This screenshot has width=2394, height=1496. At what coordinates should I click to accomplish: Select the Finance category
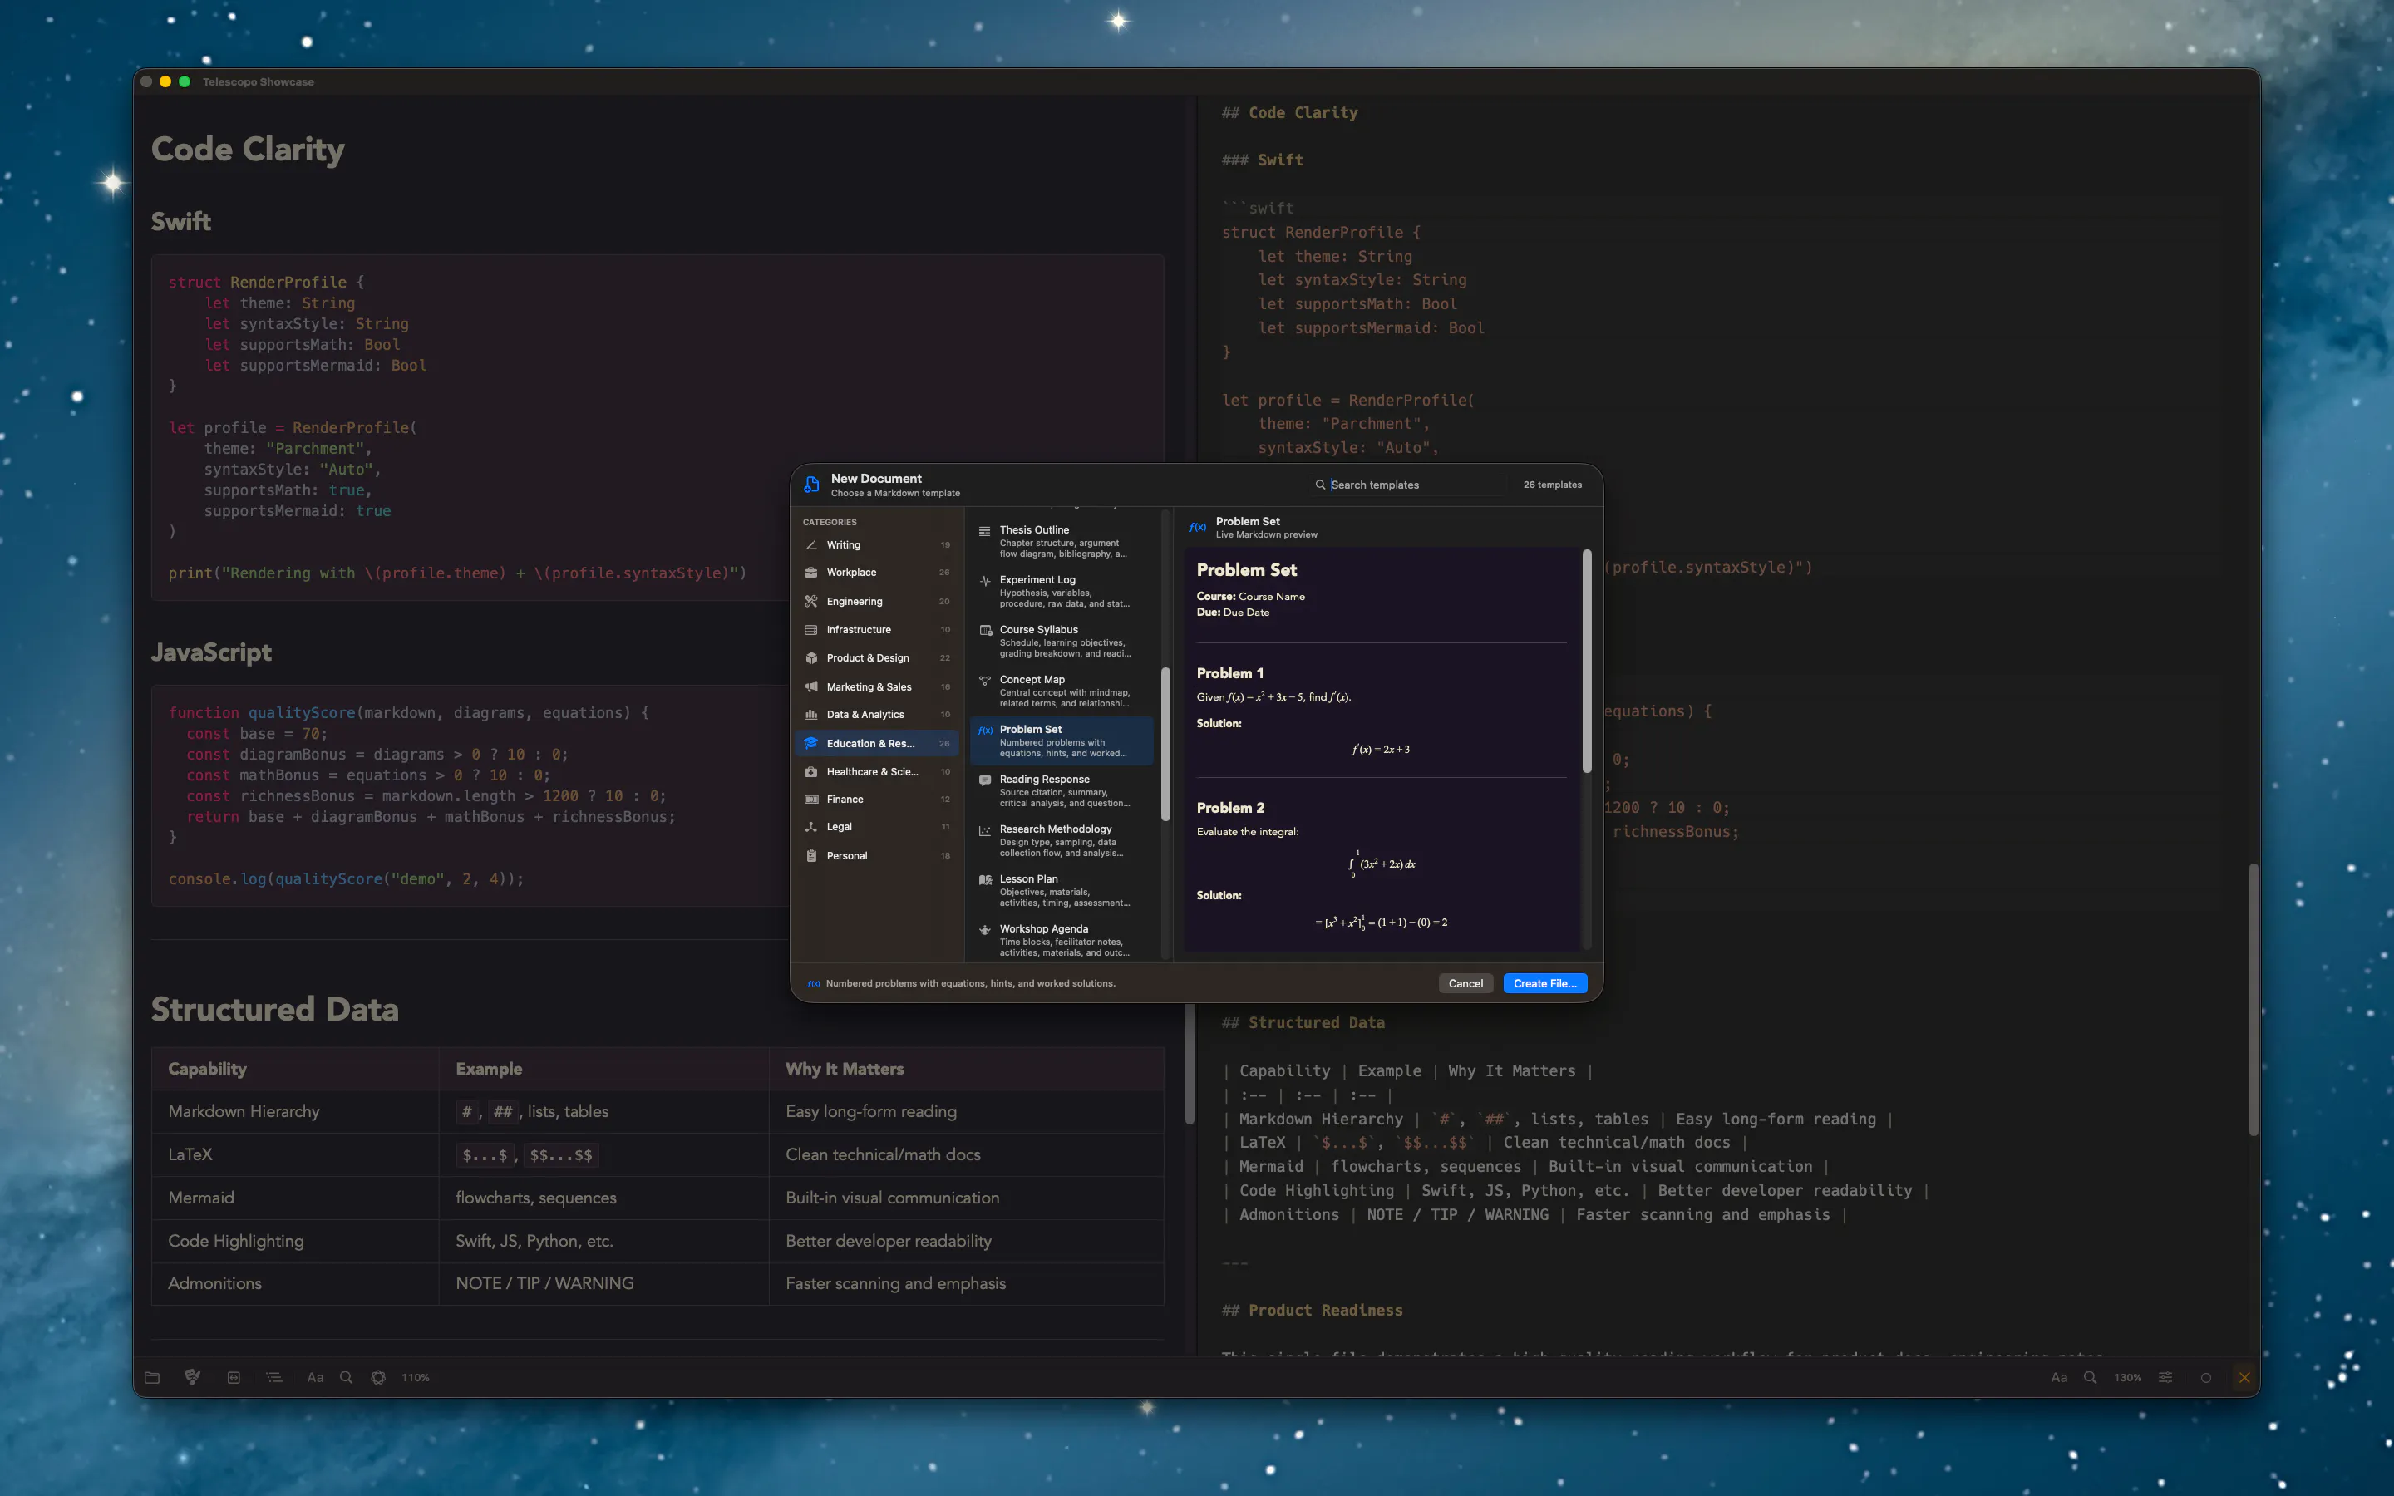tap(878, 800)
